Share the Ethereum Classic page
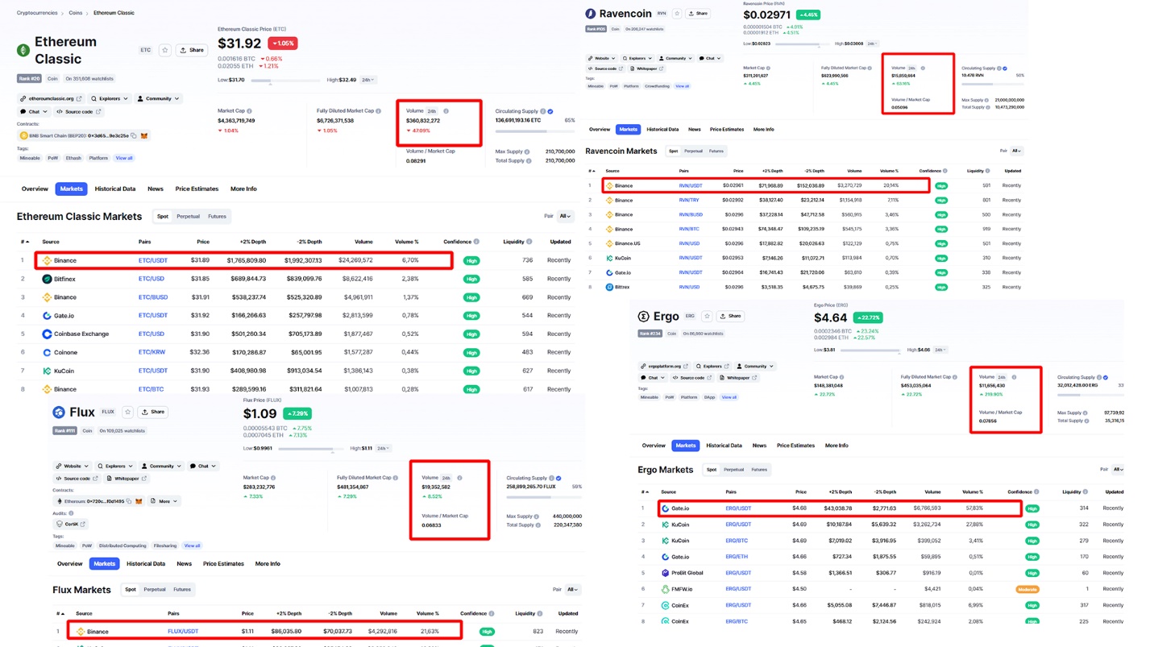This screenshot has height=647, width=1150. 192,50
